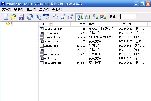
Task: Sort files by type icon
Action: tap(88, 17)
